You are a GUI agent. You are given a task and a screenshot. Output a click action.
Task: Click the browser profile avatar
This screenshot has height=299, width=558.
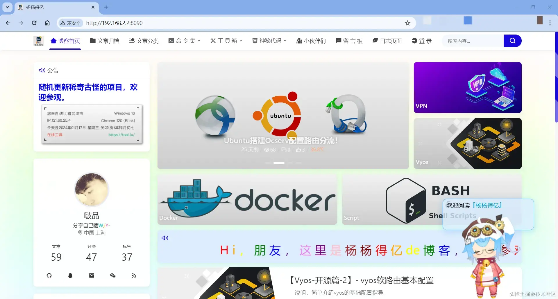click(x=540, y=20)
